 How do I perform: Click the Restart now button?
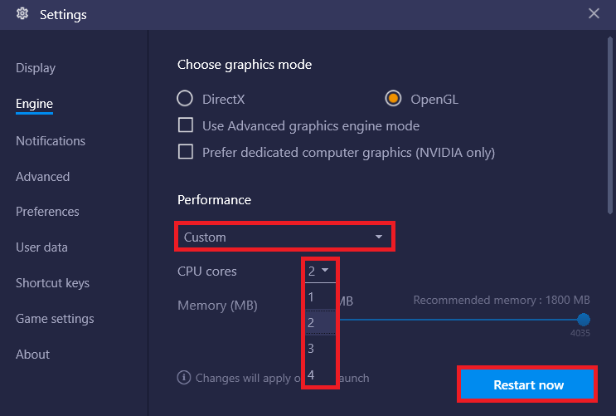pyautogui.click(x=526, y=384)
